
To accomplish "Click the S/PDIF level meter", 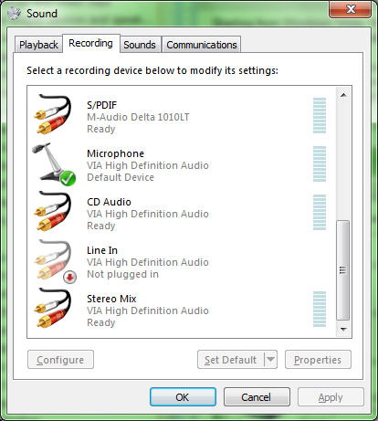I will pyautogui.click(x=320, y=116).
